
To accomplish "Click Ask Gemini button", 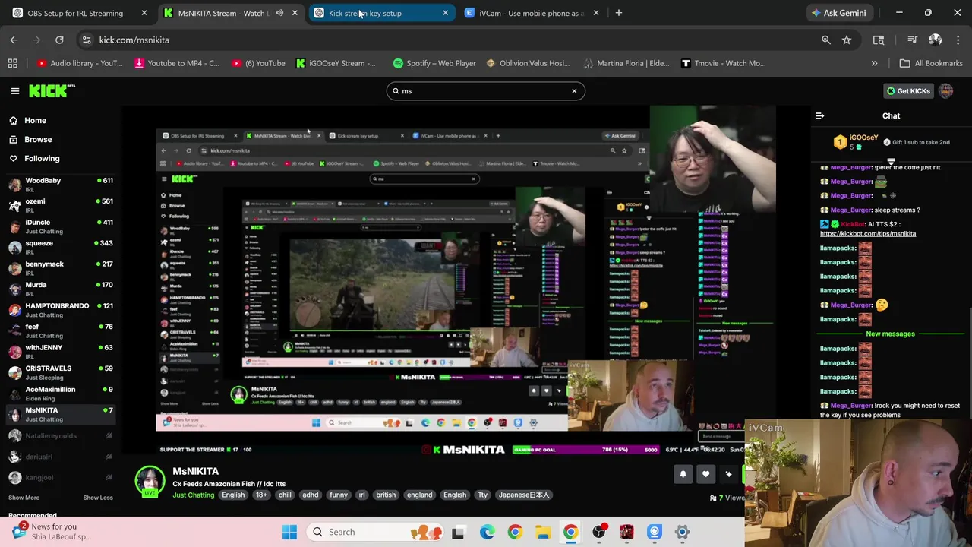I will click(x=838, y=13).
